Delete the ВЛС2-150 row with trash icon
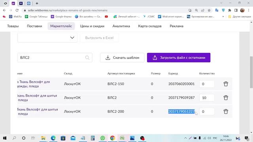This screenshot has height=142, width=253. pyautogui.click(x=226, y=84)
